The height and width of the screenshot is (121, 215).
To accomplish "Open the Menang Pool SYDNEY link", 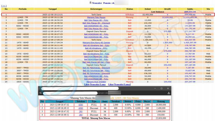I will 96,82.
